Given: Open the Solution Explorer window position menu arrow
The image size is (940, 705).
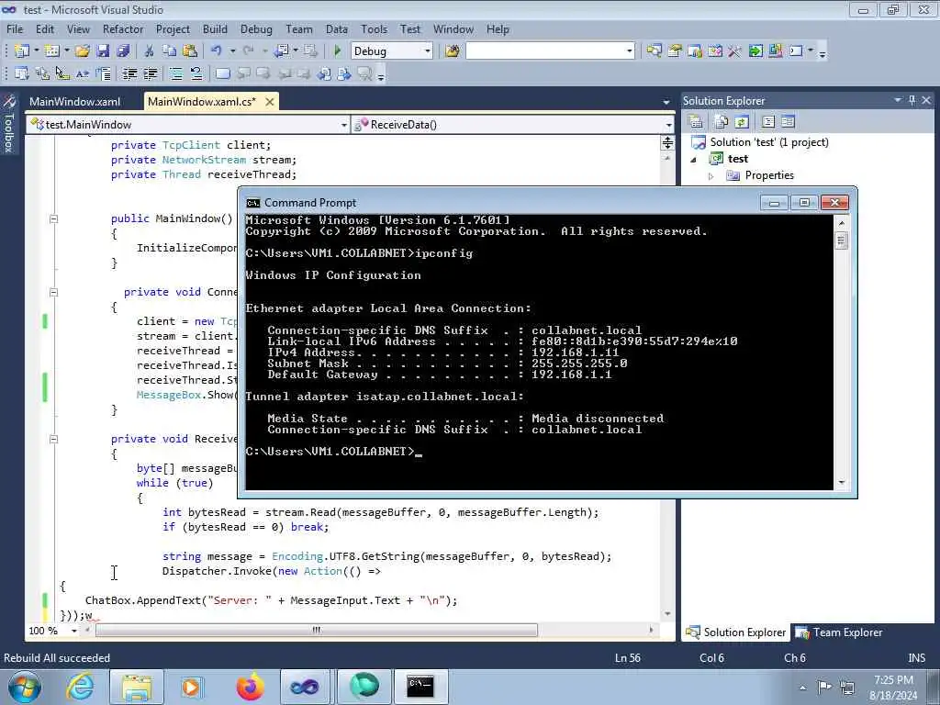Looking at the screenshot, I should 898,100.
